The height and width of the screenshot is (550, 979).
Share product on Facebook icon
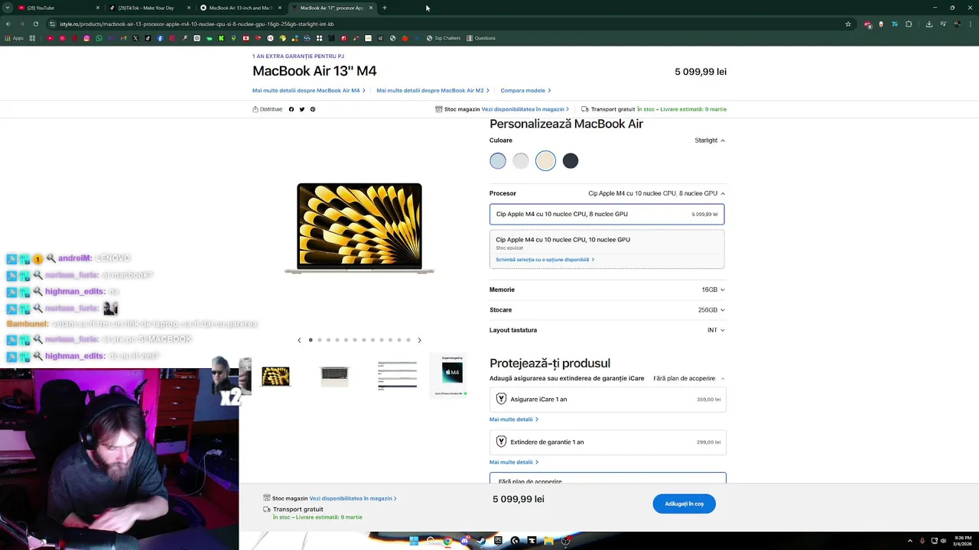tap(291, 109)
